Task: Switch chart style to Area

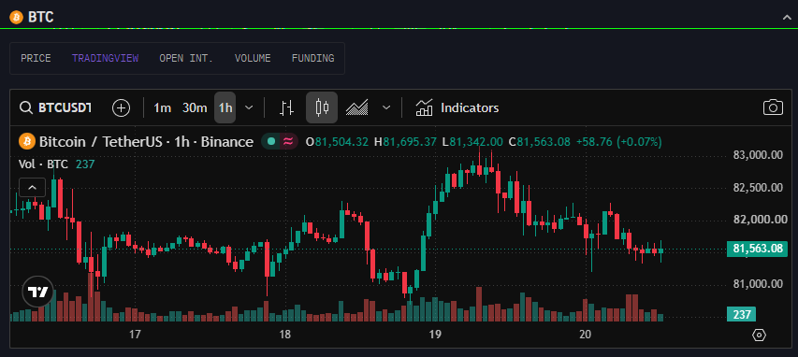Action: click(x=356, y=107)
